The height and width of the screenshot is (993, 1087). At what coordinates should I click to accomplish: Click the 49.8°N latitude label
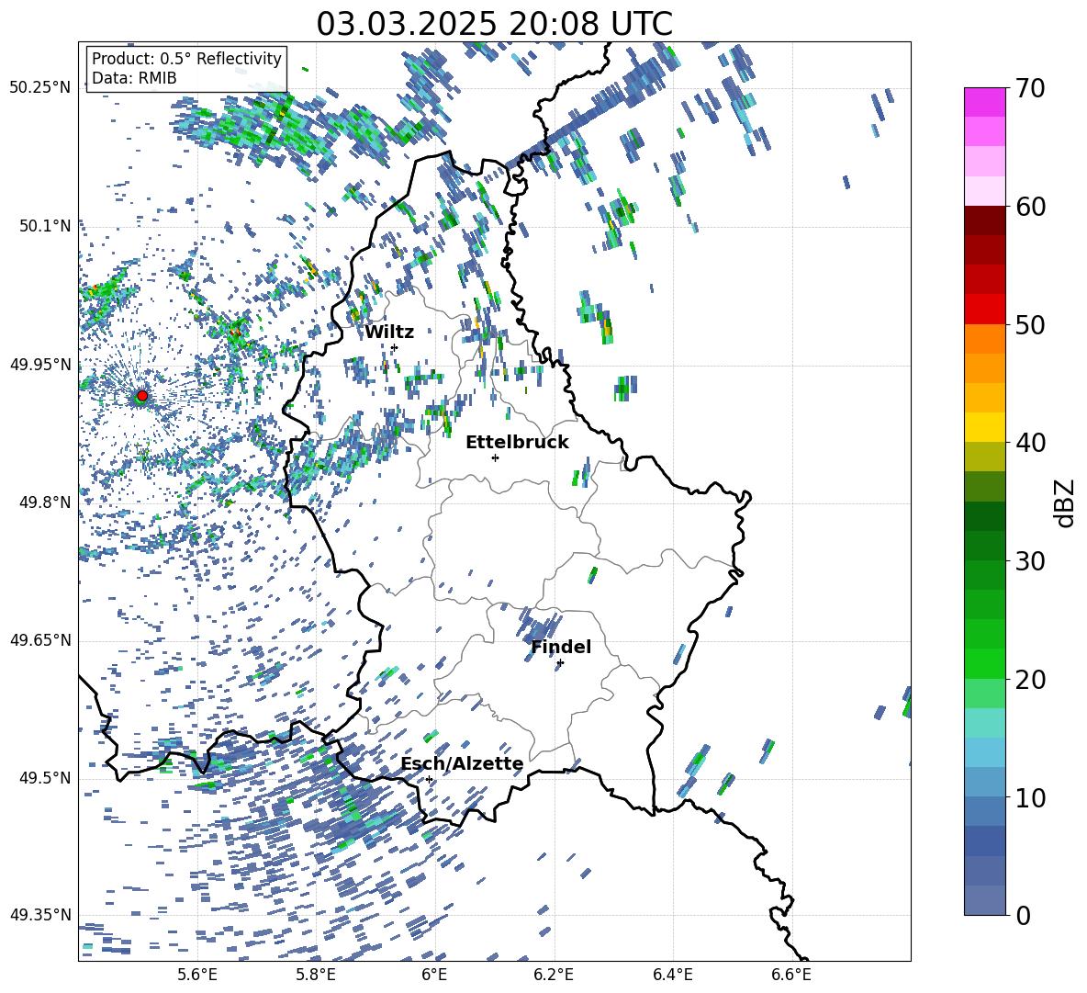(45, 502)
